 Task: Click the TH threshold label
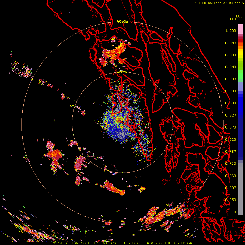[234, 212]
